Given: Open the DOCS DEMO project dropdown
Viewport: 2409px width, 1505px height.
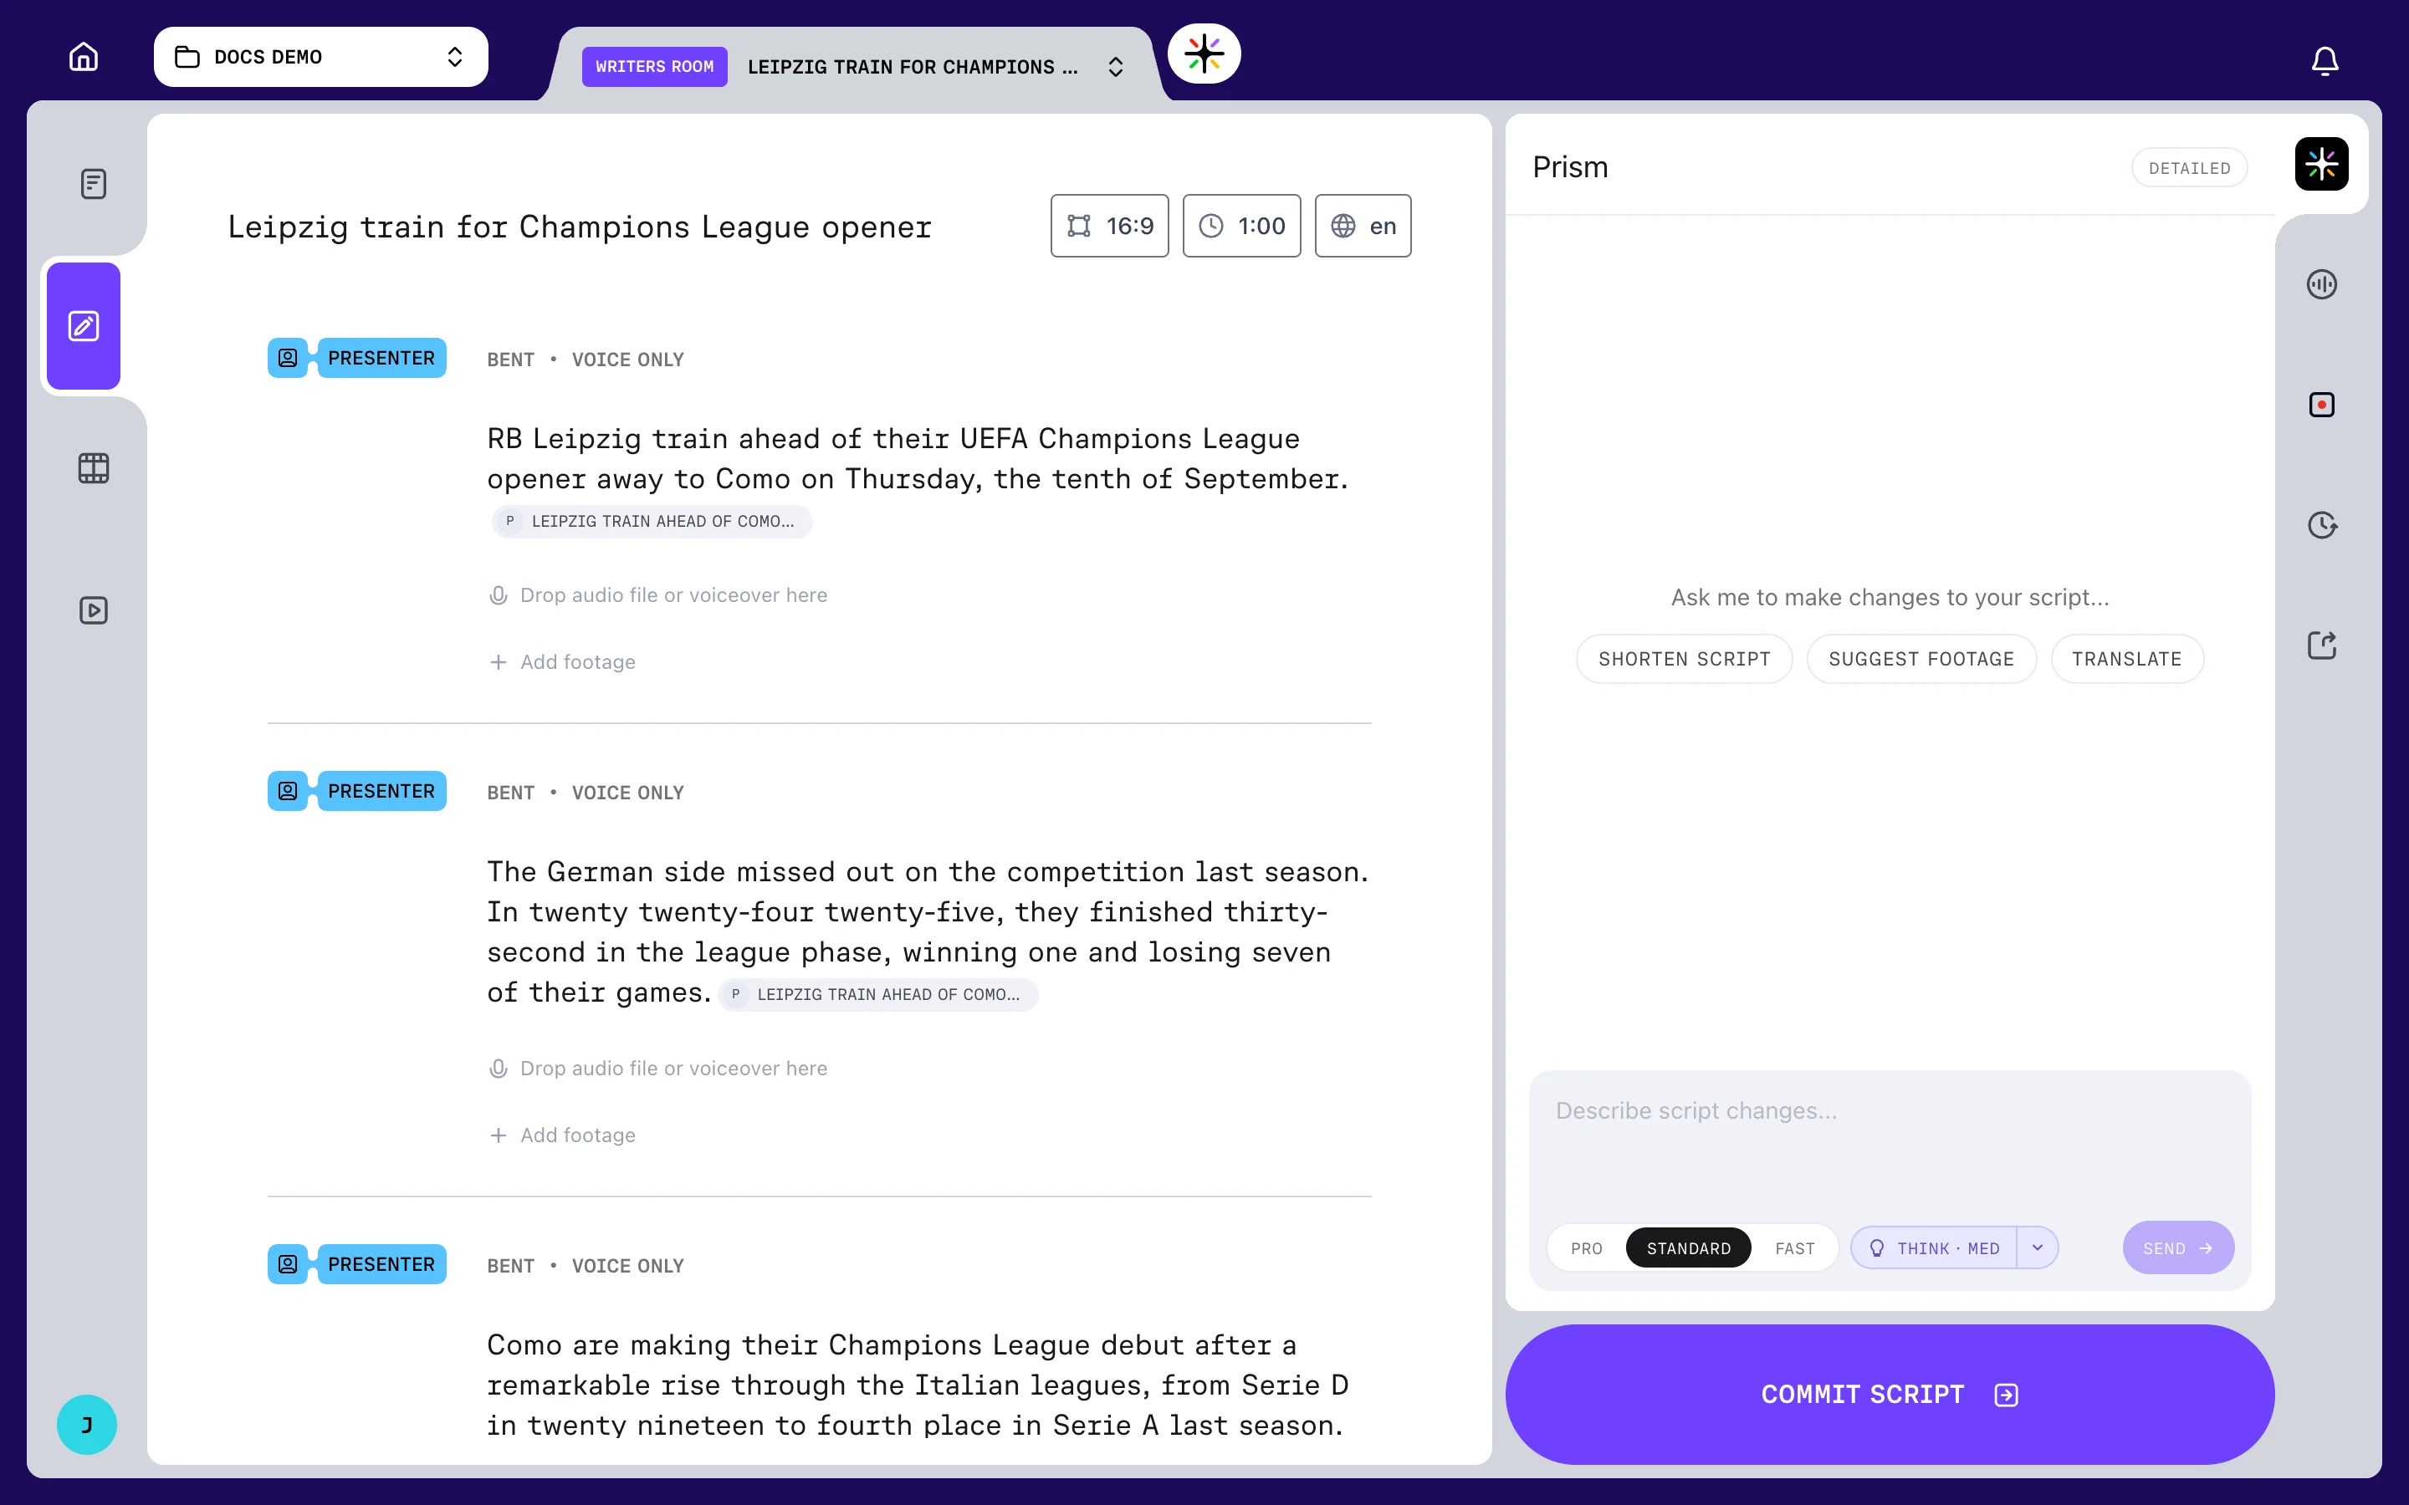Looking at the screenshot, I should point(320,57).
